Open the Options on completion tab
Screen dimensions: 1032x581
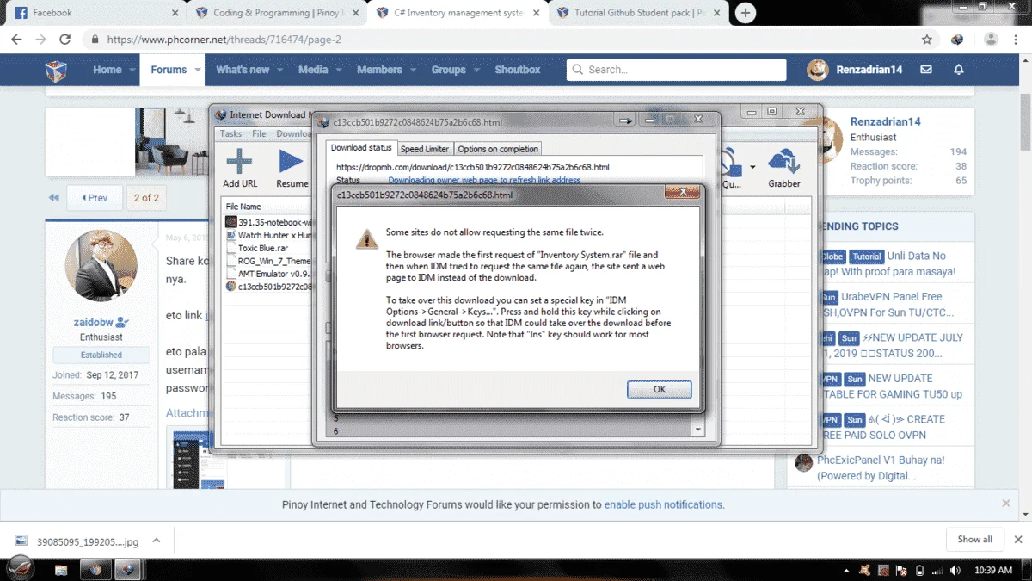(498, 149)
